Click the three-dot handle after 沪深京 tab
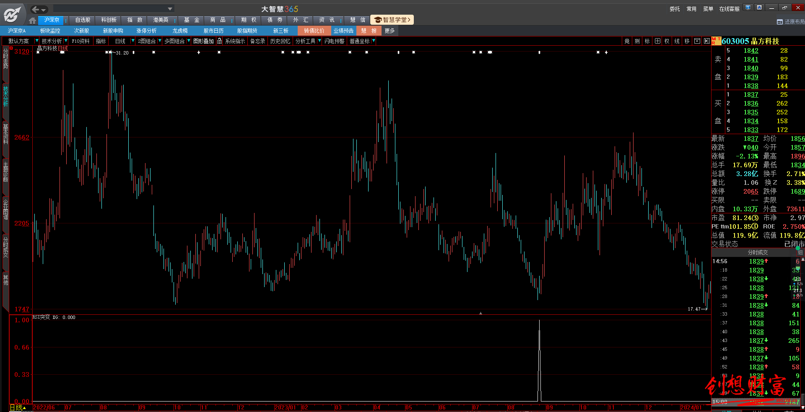The image size is (805, 412). [x=66, y=20]
